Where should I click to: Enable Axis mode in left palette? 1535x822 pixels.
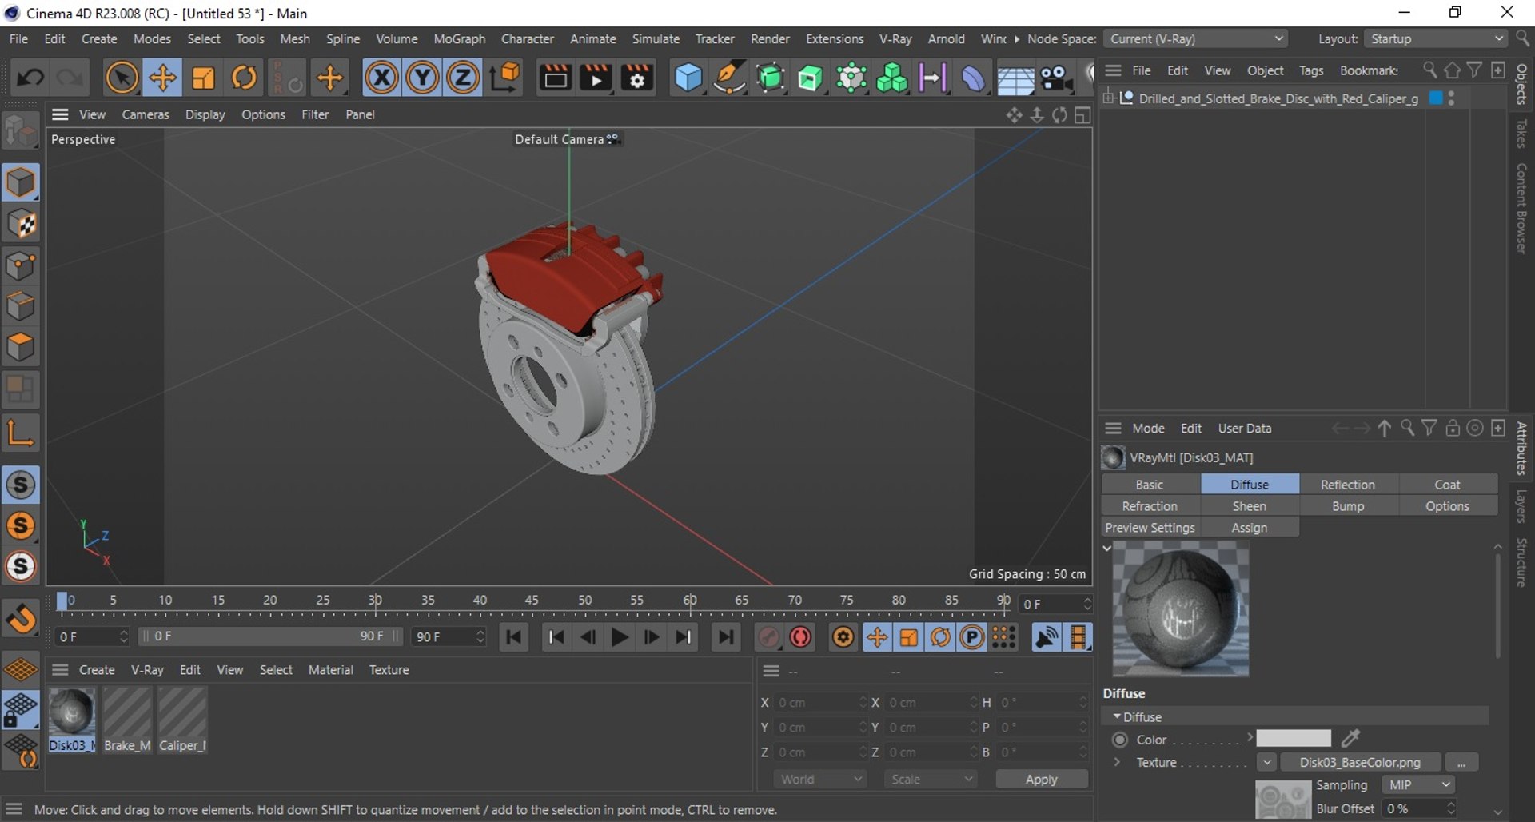(21, 433)
